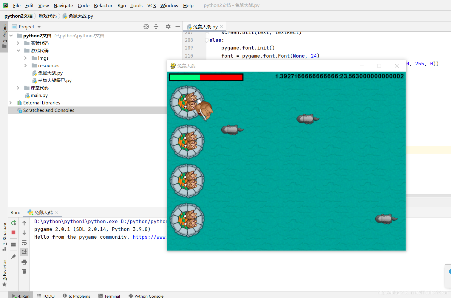The image size is (451, 298).
Task: Open the Window menu
Action: [x=169, y=5]
